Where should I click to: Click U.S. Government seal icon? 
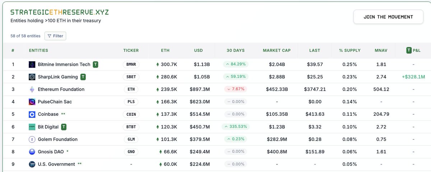pyautogui.click(x=32, y=164)
